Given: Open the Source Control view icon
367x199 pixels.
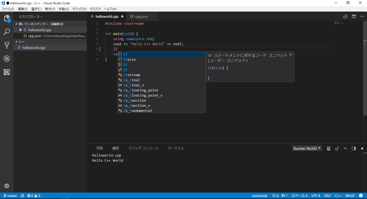Looking at the screenshot, I should (7, 45).
